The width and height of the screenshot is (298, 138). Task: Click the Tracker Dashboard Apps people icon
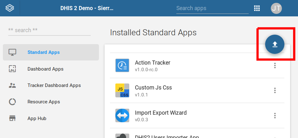tap(12, 85)
